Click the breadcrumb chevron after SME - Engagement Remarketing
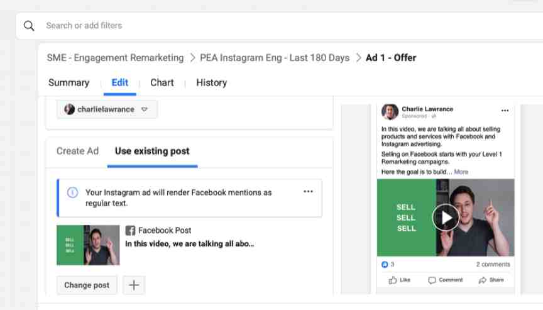This screenshot has height=310, width=543. pos(192,58)
